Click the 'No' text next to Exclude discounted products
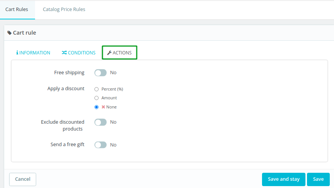 pos(113,122)
